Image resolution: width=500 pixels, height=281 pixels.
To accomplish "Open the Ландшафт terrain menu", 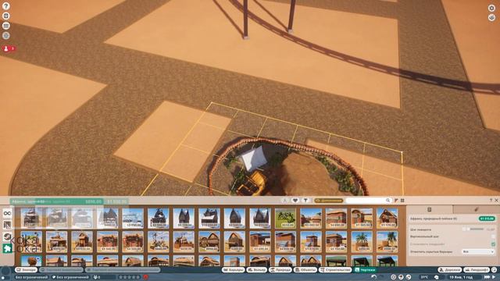I will click(477, 270).
